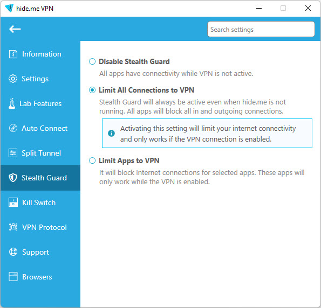
Task: Close the hide.me VPN window
Action: [x=308, y=8]
